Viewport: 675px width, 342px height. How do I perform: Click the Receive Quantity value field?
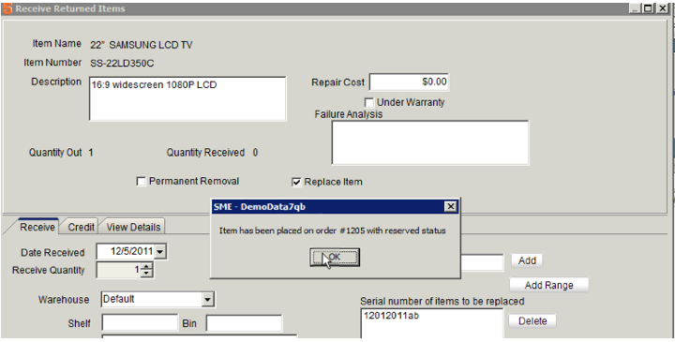(119, 270)
